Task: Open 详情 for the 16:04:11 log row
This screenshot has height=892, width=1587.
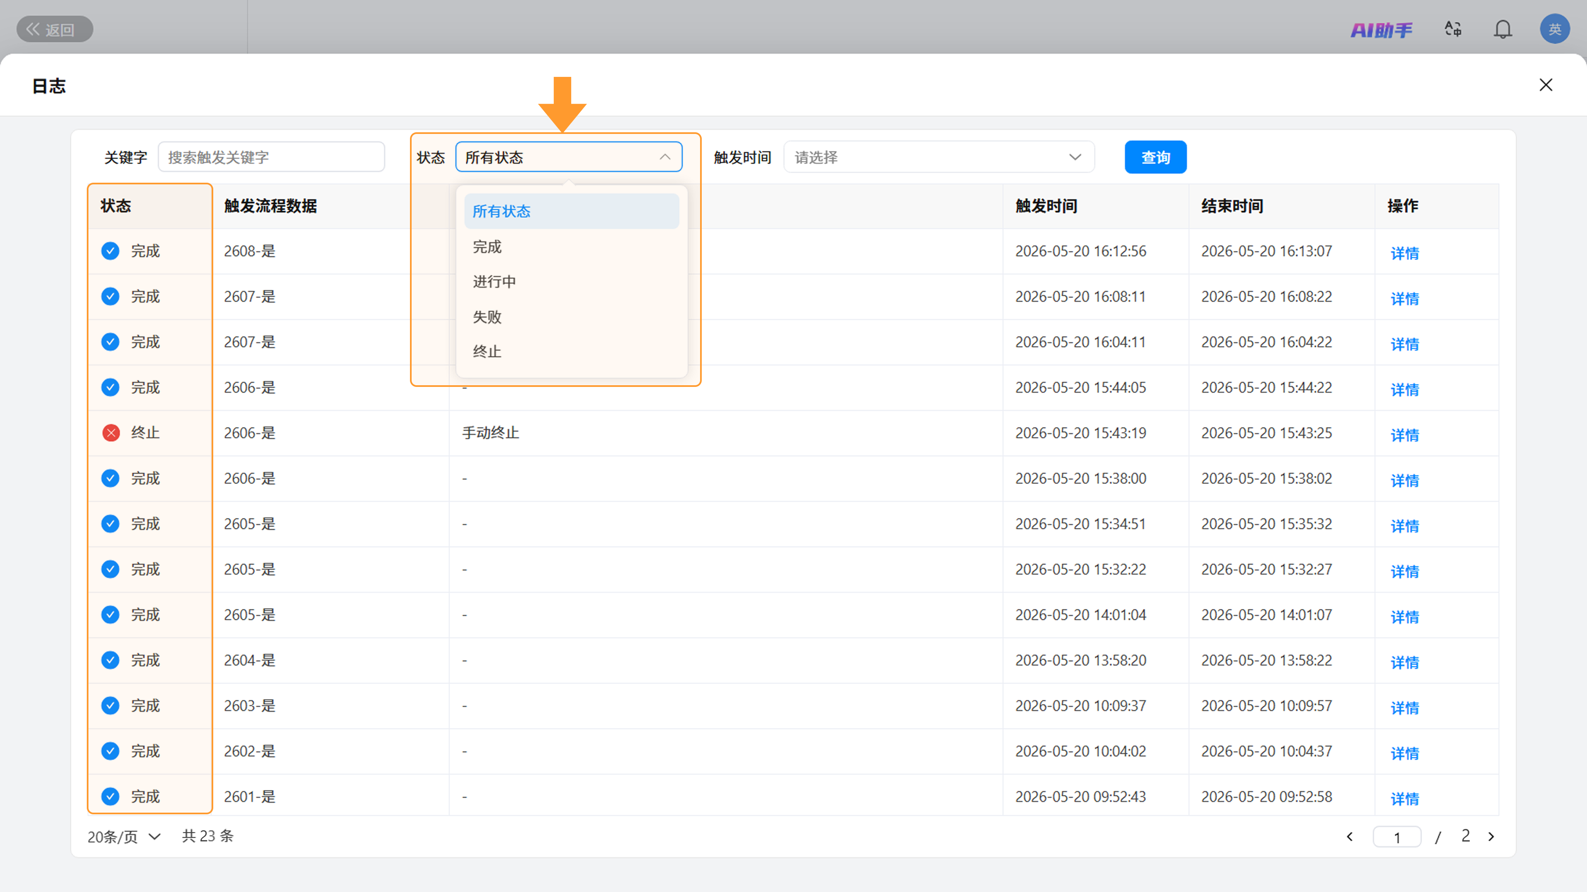Action: click(1405, 344)
